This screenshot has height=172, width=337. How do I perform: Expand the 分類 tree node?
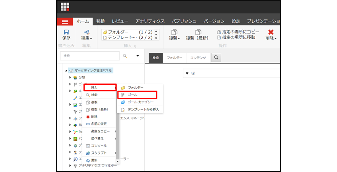tap(70, 77)
